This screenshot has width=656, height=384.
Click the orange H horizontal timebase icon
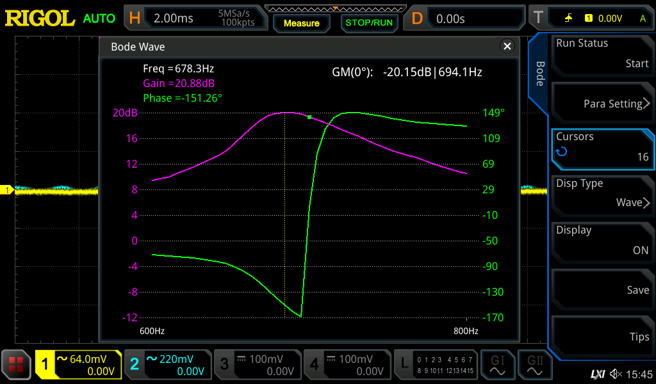click(x=135, y=18)
